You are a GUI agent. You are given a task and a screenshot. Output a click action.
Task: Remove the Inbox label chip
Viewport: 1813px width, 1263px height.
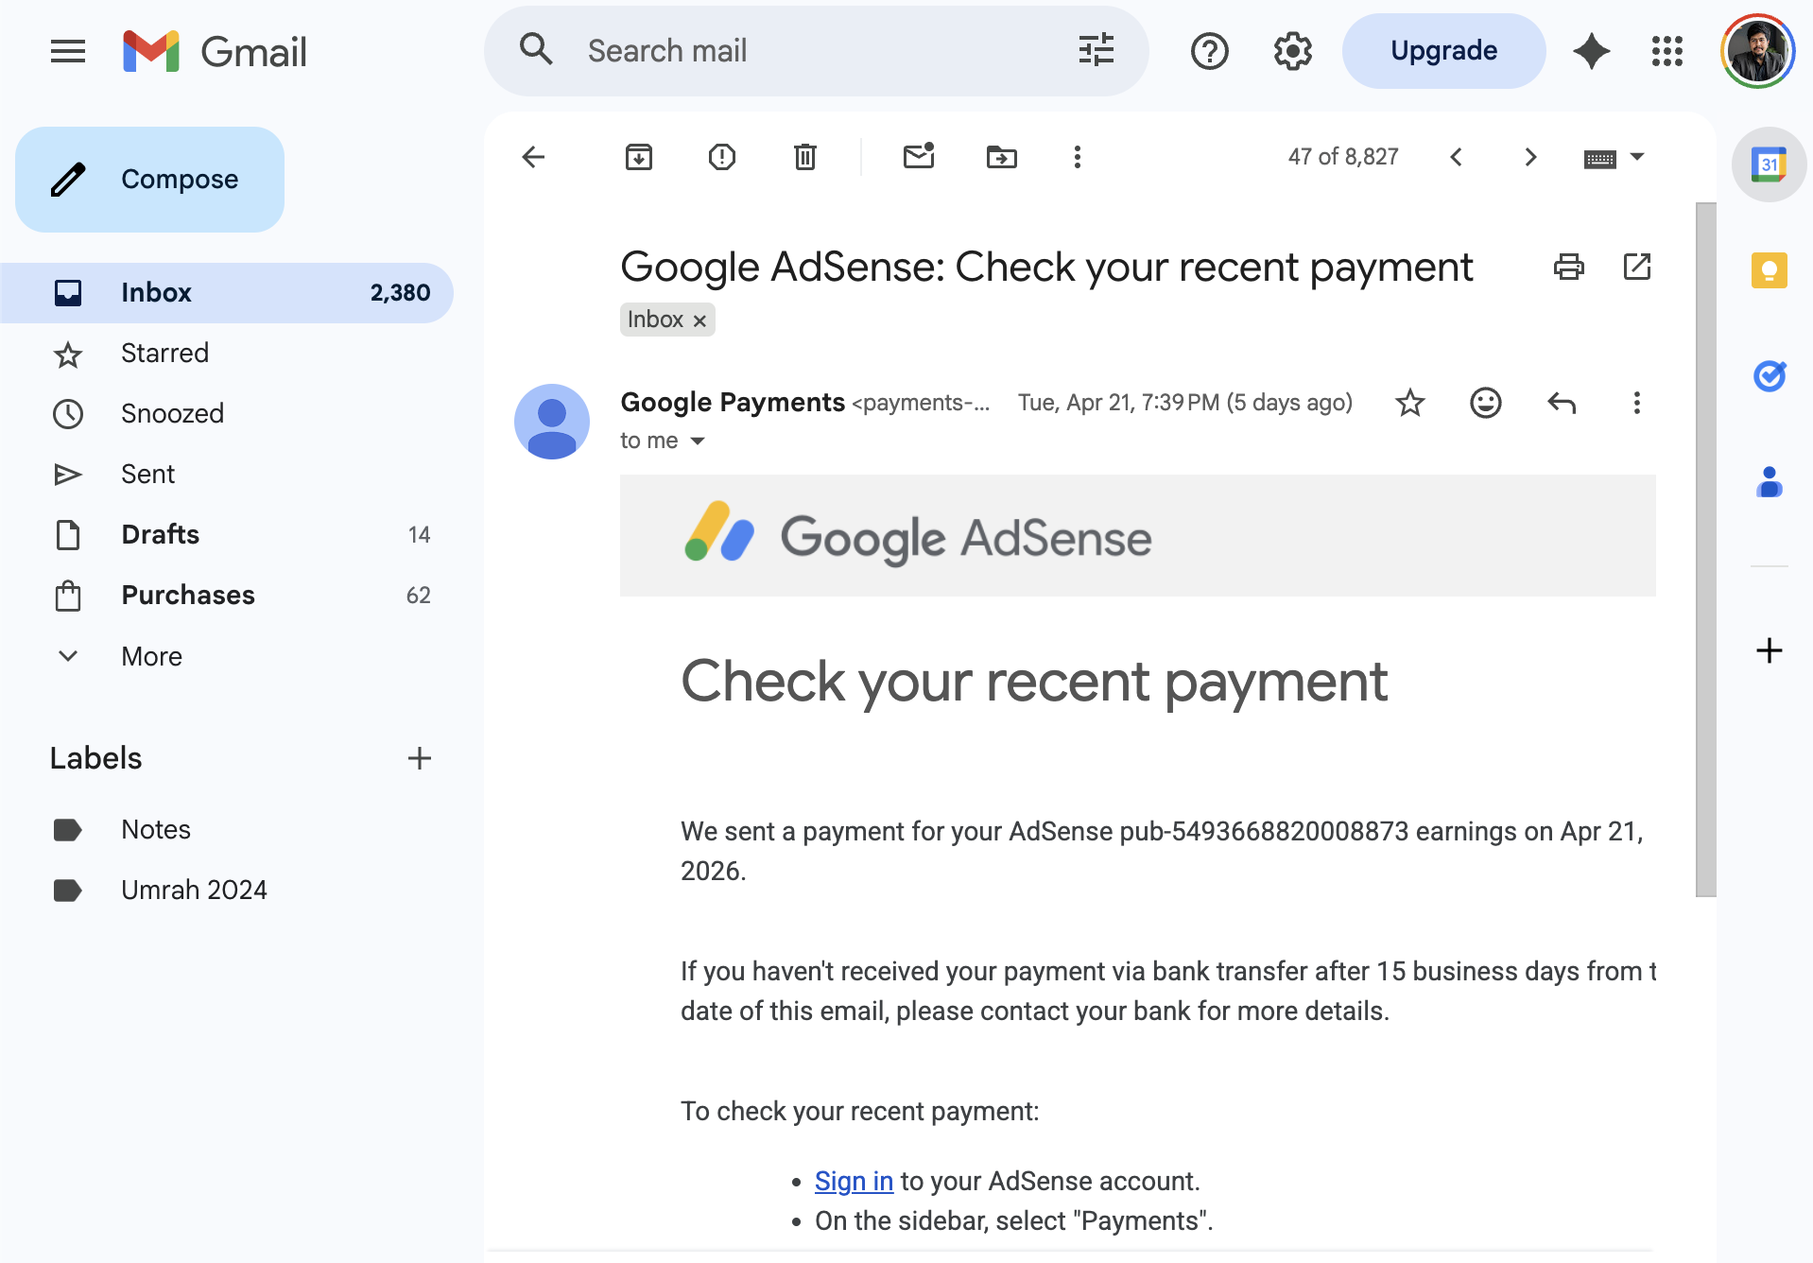pos(699,320)
